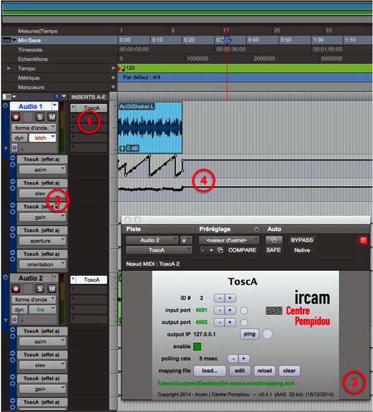The image size is (373, 412).
Task: Click the red target icon in the plug-in window
Action: click(363, 240)
